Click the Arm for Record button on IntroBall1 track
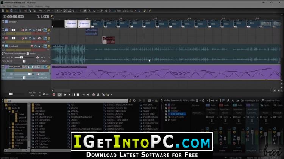Viewport: 284px width, 159px height. click(32, 46)
